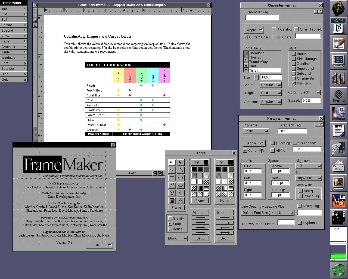Open the Weight dropdown showing Bold
The image size is (348, 279).
(x=271, y=93)
